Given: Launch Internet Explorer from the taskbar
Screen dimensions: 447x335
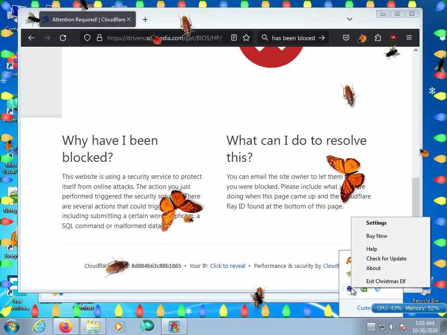Looking at the screenshot, I should [x=39, y=326].
